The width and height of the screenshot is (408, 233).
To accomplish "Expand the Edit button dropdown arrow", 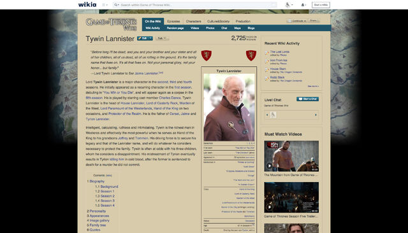I will point(150,38).
